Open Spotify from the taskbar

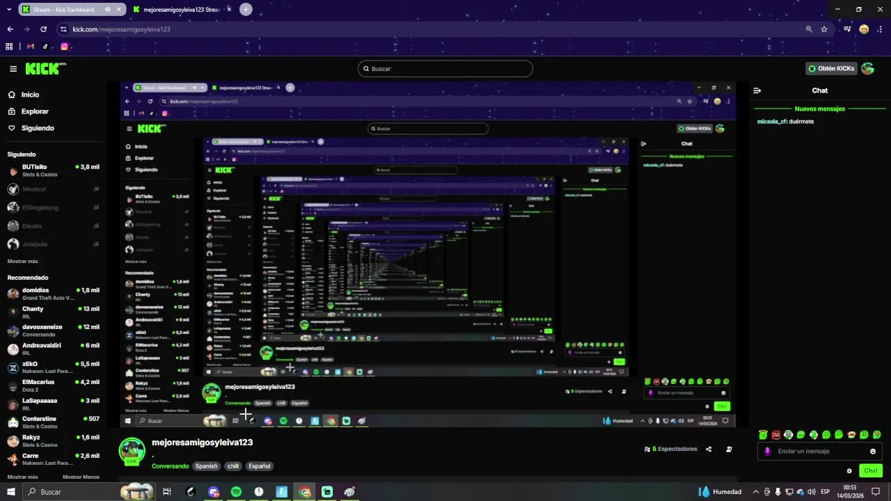click(x=236, y=492)
